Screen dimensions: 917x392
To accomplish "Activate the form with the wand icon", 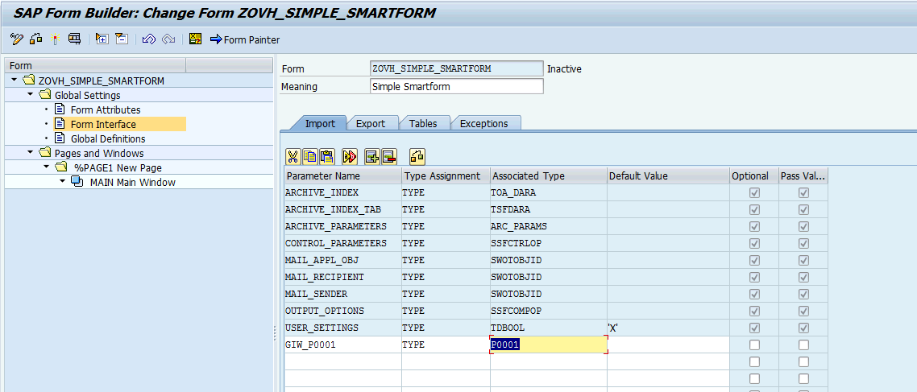I will pos(55,39).
